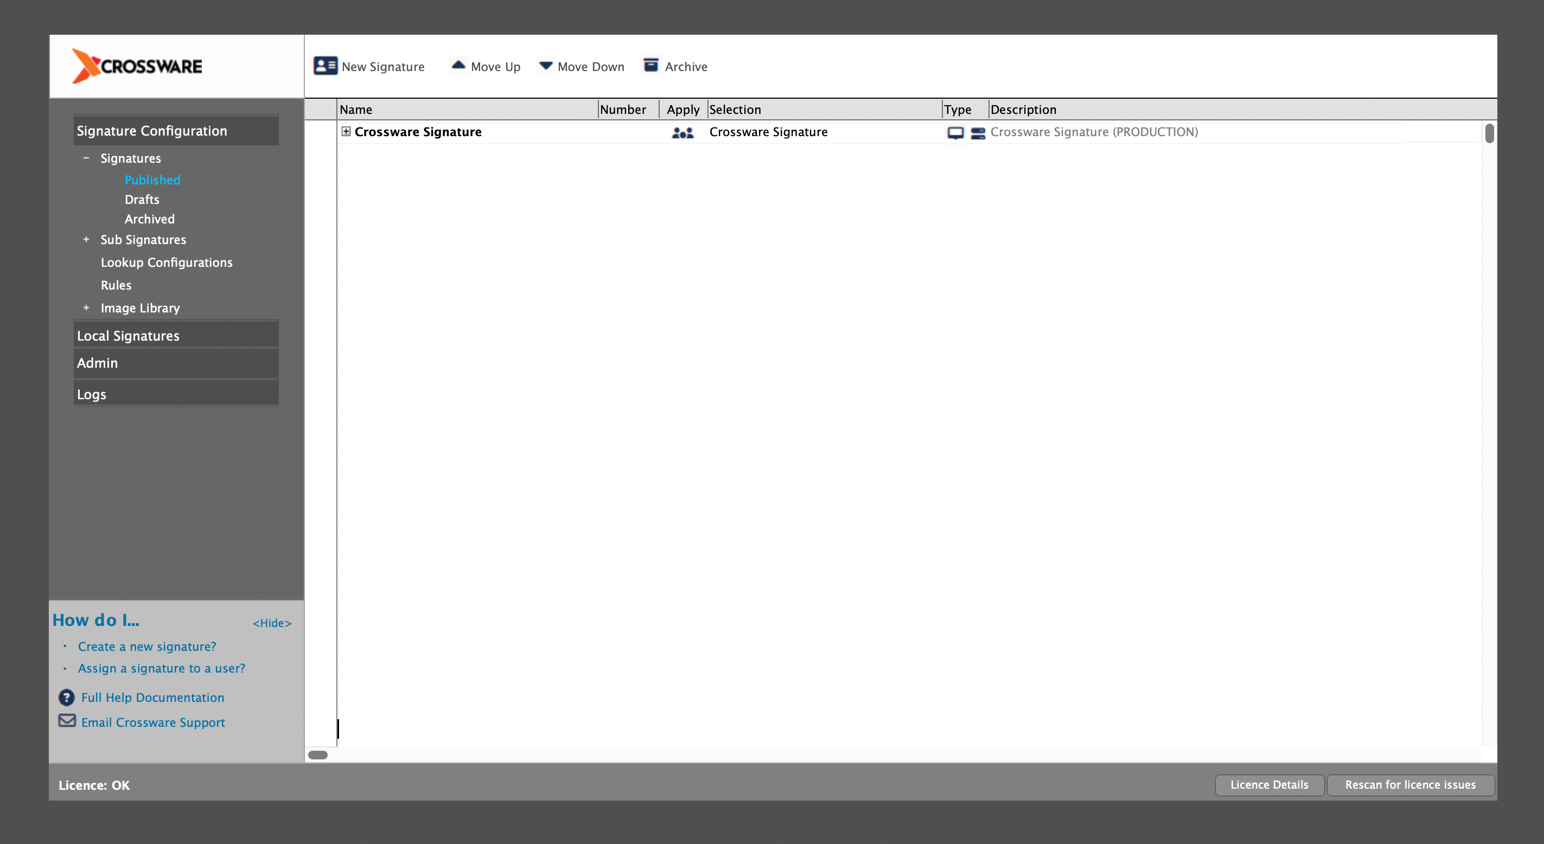The height and width of the screenshot is (844, 1544).
Task: Open Rules in the sidebar
Action: tap(116, 285)
